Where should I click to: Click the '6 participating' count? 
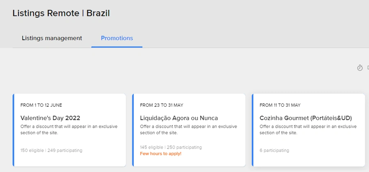(x=274, y=150)
